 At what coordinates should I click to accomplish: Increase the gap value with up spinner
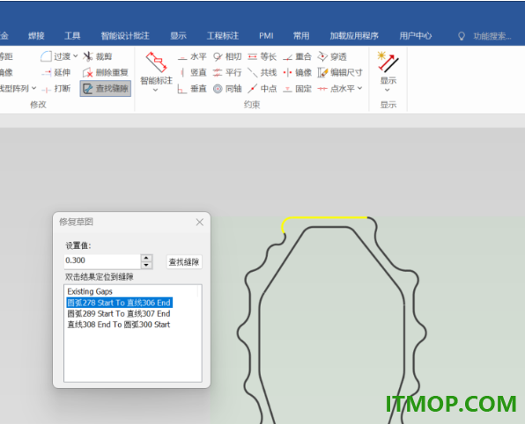[x=146, y=258]
